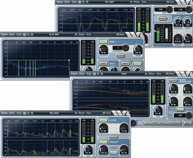Click the Threshold knob in MR Gate

[x=178, y=22]
